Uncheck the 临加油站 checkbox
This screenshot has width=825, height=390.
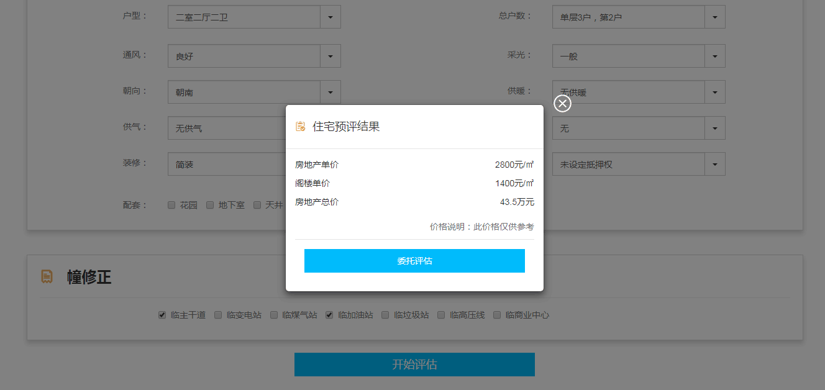pos(329,315)
